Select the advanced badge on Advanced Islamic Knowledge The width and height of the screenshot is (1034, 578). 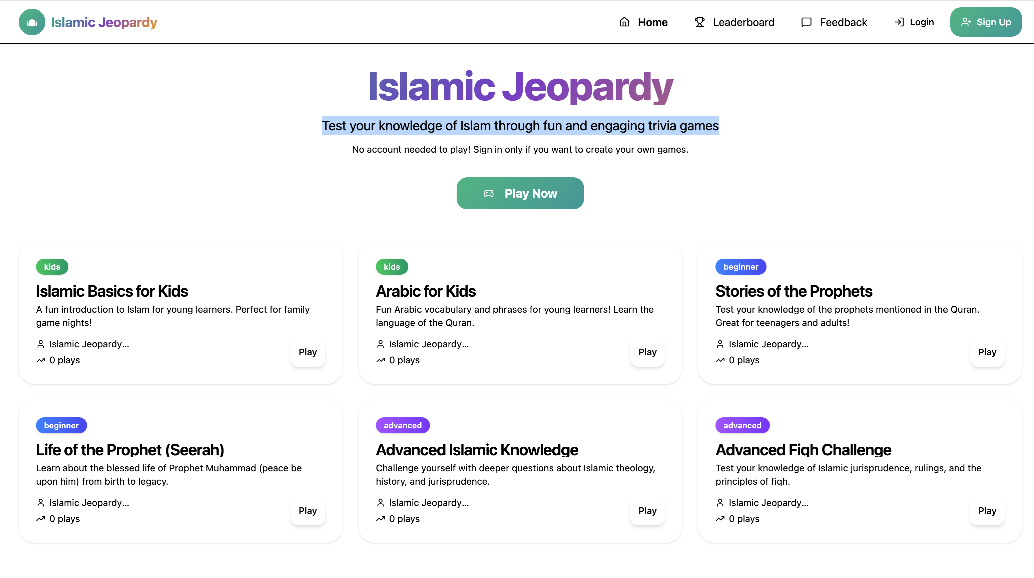tap(403, 425)
